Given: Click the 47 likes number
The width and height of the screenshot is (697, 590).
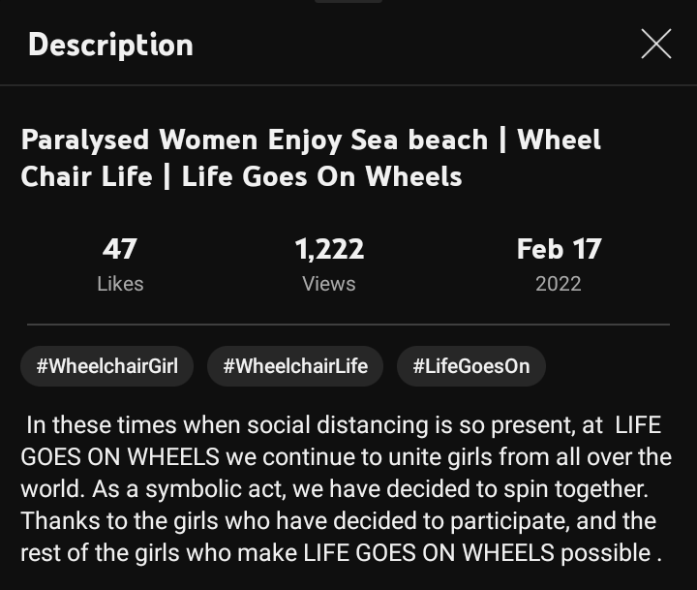Looking at the screenshot, I should (x=120, y=249).
